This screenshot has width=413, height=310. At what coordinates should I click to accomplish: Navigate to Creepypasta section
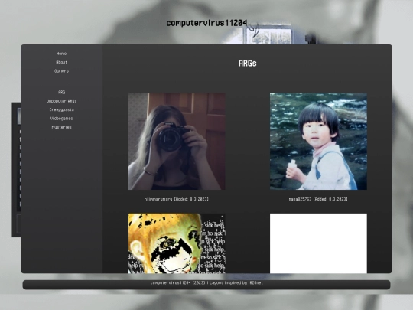(61, 109)
